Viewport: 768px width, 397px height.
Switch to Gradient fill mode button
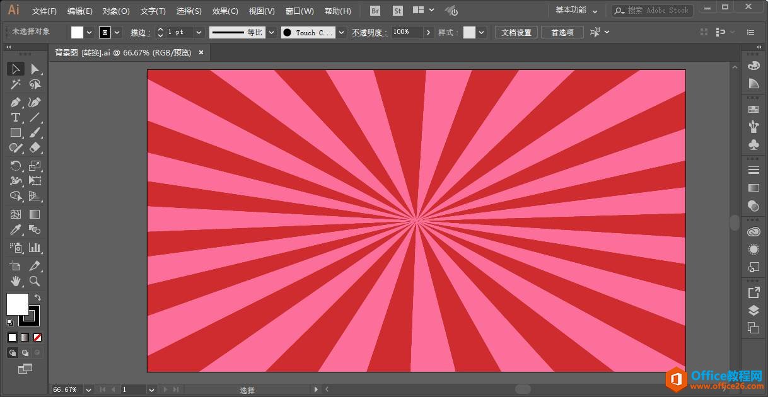pyautogui.click(x=25, y=338)
